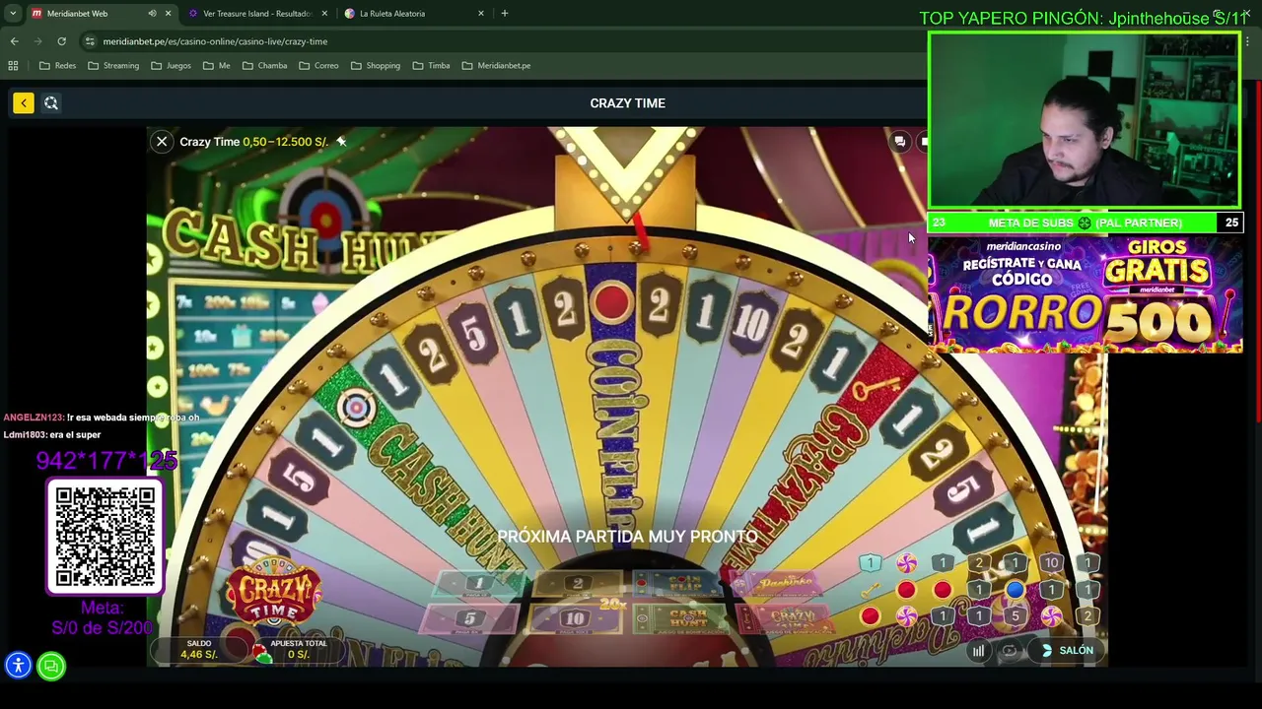Select the key Crazy Time history result
Image resolution: width=1262 pixels, height=709 pixels.
(x=870, y=590)
